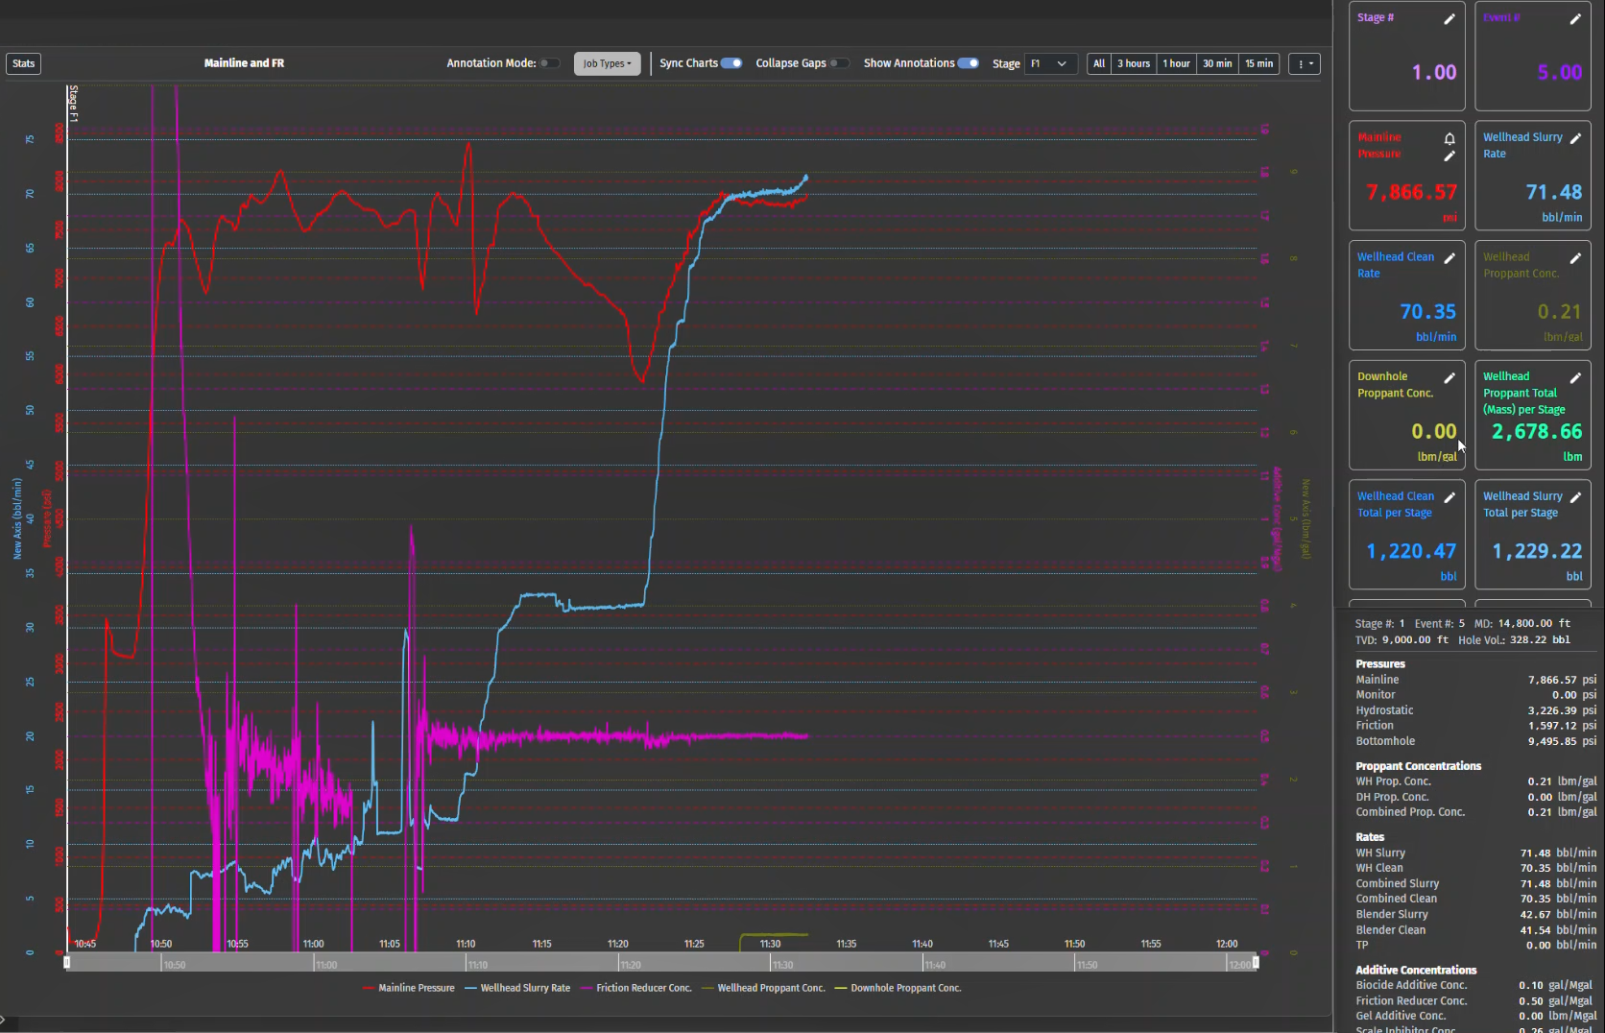Select the 15 min time range
The height and width of the screenshot is (1033, 1605).
[1259, 63]
